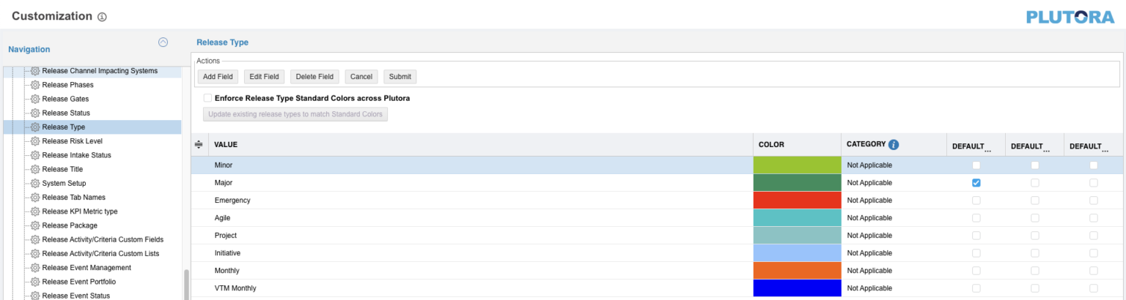The image size is (1126, 300).
Task: Click the gear icon beside Release Phases
Action: 34,85
